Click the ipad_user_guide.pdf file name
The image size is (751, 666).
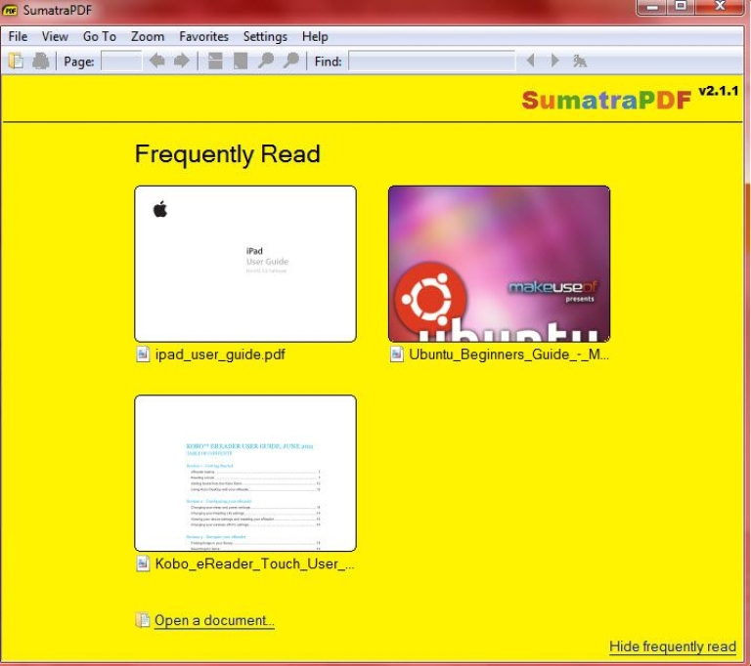pos(220,354)
